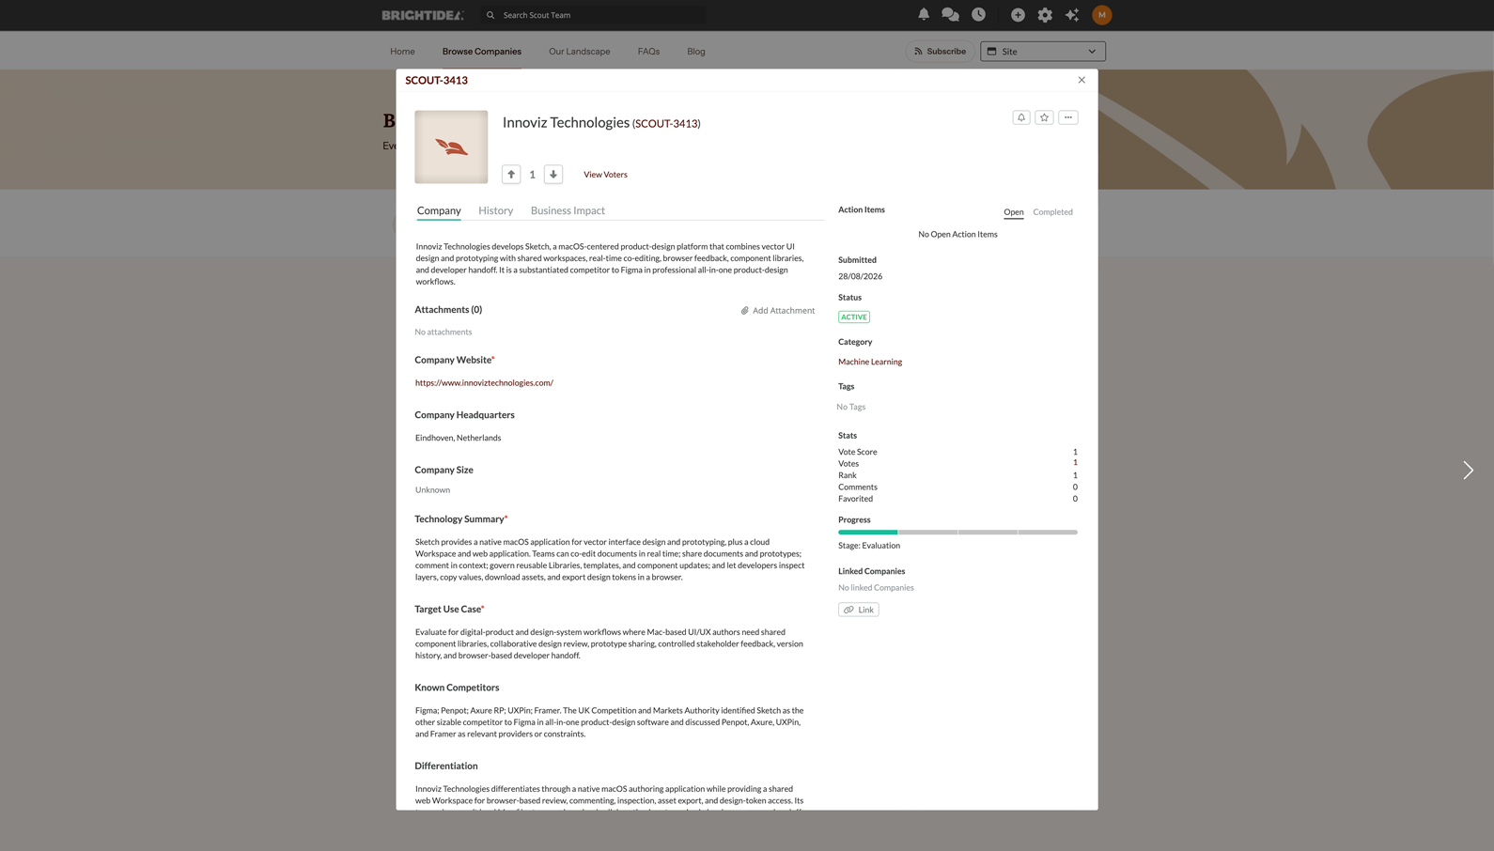Click the Eindhoven, Netherlands headquarters text
Screen dimensions: 1494x851
tap(459, 438)
